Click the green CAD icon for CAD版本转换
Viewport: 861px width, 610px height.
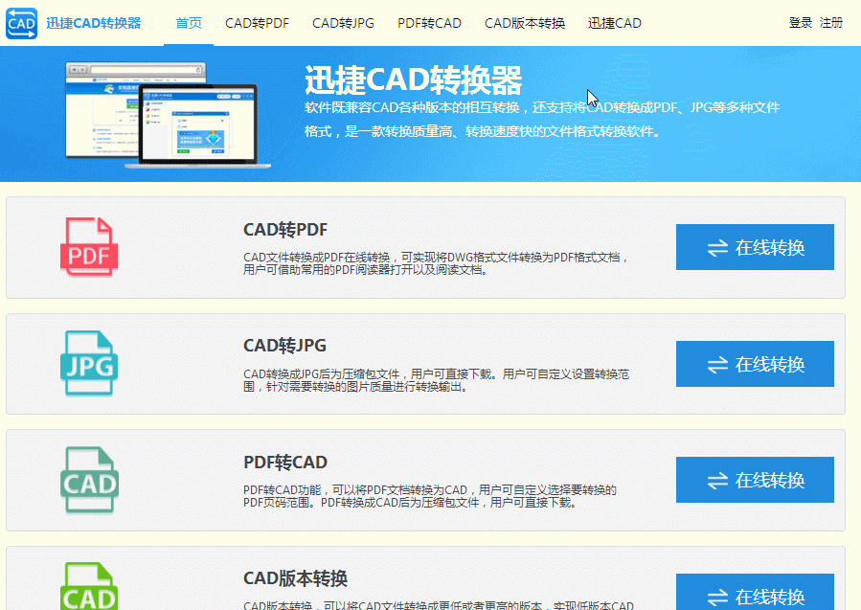pos(89,586)
